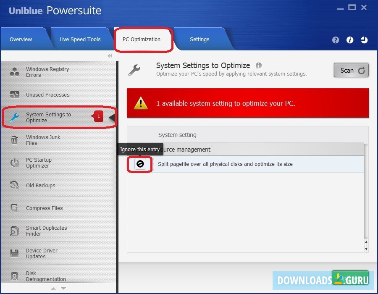Click the red '1 available system setting' banner
Screen dimensions: 378x294
tap(248, 103)
